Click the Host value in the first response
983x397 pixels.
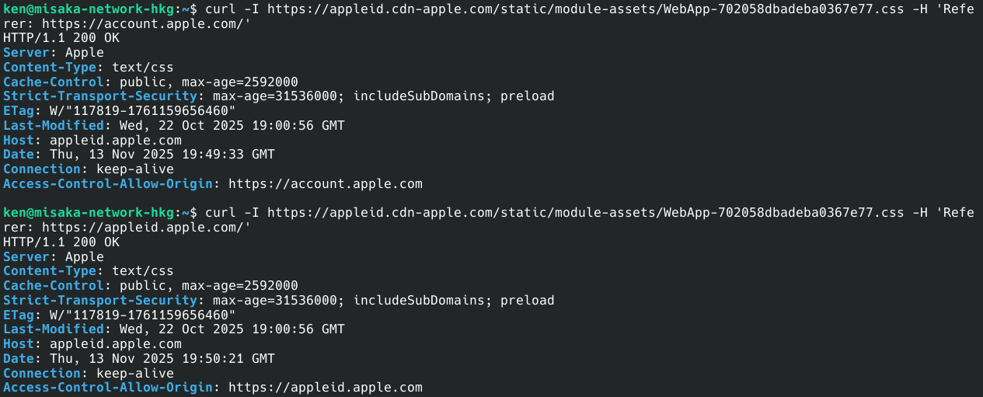click(x=115, y=141)
